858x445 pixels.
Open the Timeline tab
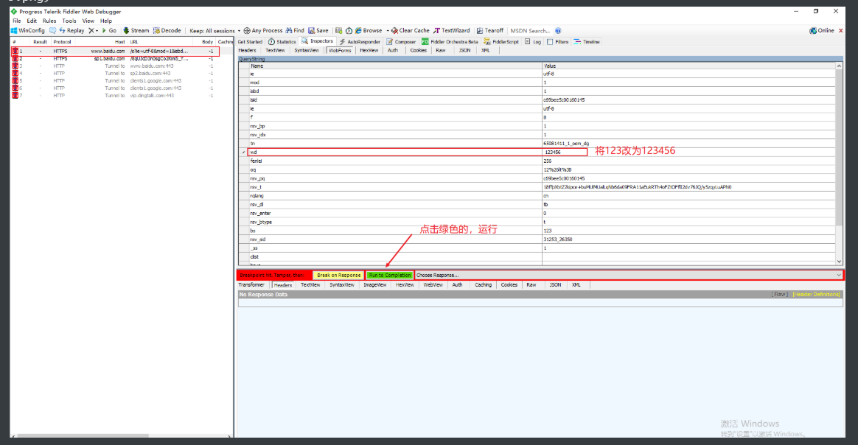click(587, 41)
